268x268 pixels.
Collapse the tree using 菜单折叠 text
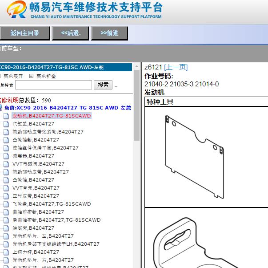click(x=46, y=76)
